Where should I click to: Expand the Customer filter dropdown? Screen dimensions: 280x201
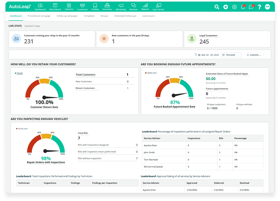(x=256, y=55)
